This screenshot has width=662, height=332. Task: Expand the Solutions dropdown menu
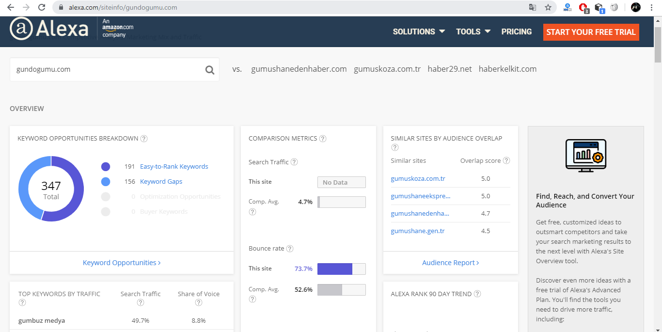click(x=419, y=32)
